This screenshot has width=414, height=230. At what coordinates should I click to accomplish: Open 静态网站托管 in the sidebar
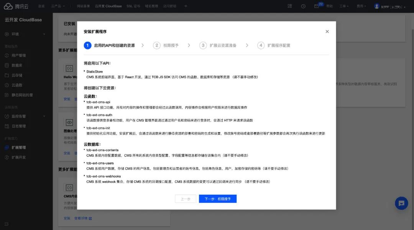pyautogui.click(x=22, y=95)
